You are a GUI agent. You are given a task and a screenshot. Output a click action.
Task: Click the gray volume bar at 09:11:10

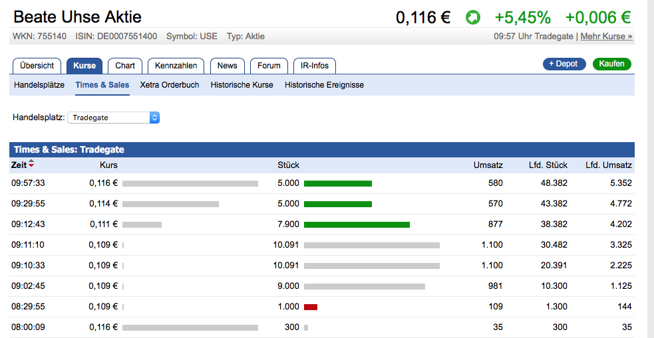point(372,245)
